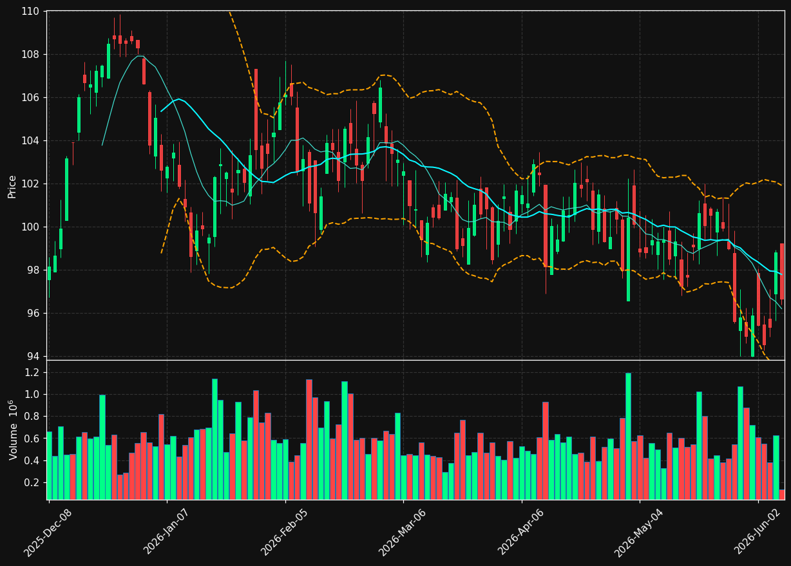This screenshot has height=566, width=791.
Task: Click the last small red volume bar
Action: coord(781,495)
